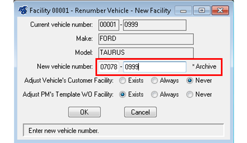Close the Renumber Vehicle dialog
The image size is (247, 143).
click(220, 11)
